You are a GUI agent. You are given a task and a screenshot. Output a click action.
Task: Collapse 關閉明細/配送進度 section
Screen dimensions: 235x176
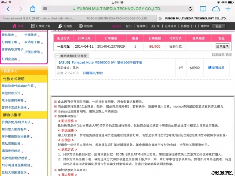72,56
